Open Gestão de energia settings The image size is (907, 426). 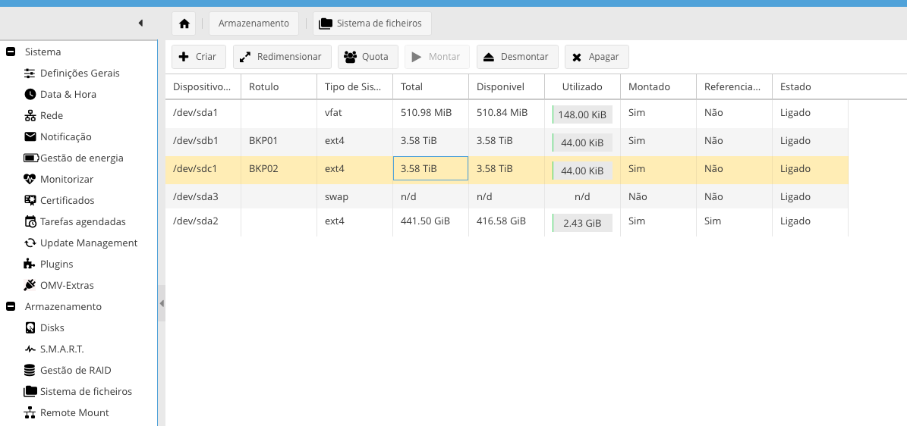(x=81, y=158)
